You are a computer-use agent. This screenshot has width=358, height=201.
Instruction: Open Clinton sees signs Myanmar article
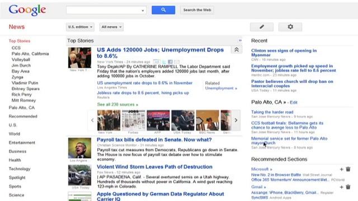coord(284,53)
